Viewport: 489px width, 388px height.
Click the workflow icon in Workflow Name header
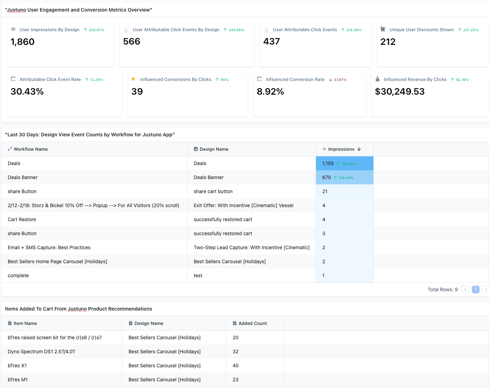(10, 149)
